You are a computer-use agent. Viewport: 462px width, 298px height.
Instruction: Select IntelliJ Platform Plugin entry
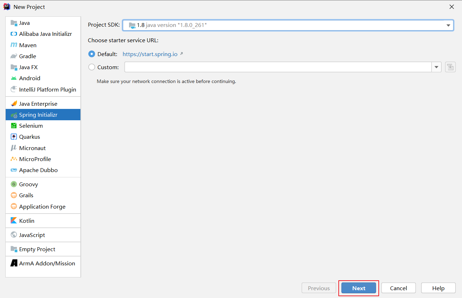click(43, 89)
